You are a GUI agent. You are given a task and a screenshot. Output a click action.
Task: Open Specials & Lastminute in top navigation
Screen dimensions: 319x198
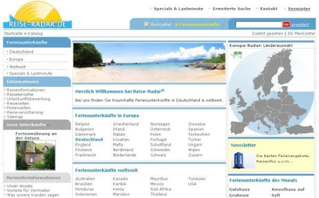click(178, 9)
